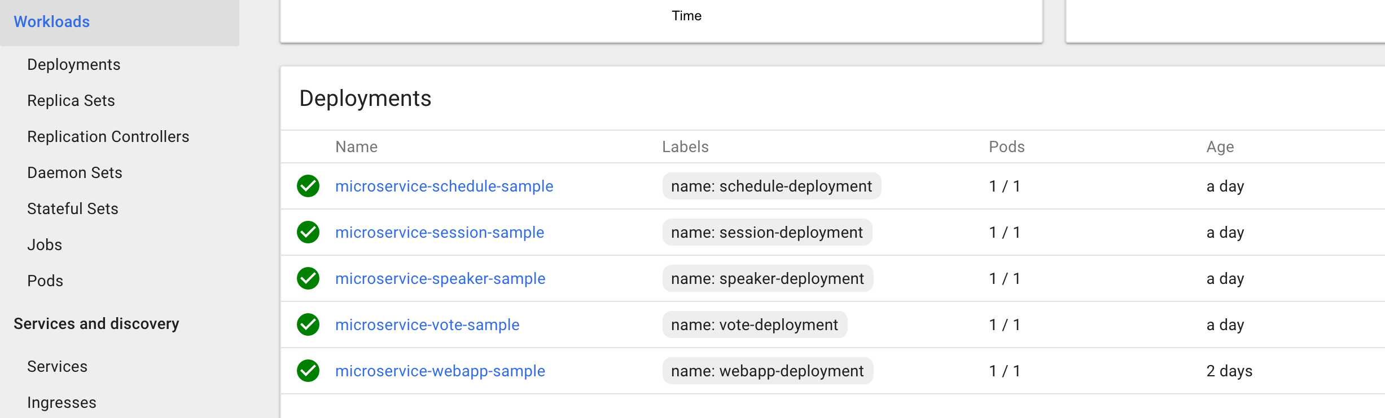Open Replica Sets section
1385x418 pixels.
(71, 100)
